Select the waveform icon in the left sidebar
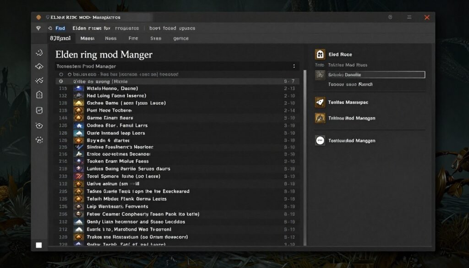The height and width of the screenshot is (268, 469). 39,80
